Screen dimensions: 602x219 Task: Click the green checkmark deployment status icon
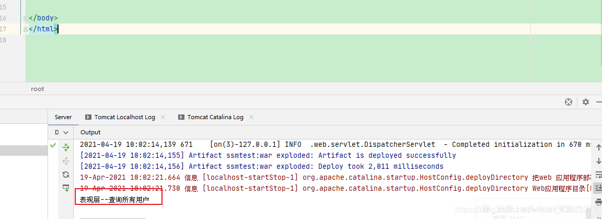(53, 145)
